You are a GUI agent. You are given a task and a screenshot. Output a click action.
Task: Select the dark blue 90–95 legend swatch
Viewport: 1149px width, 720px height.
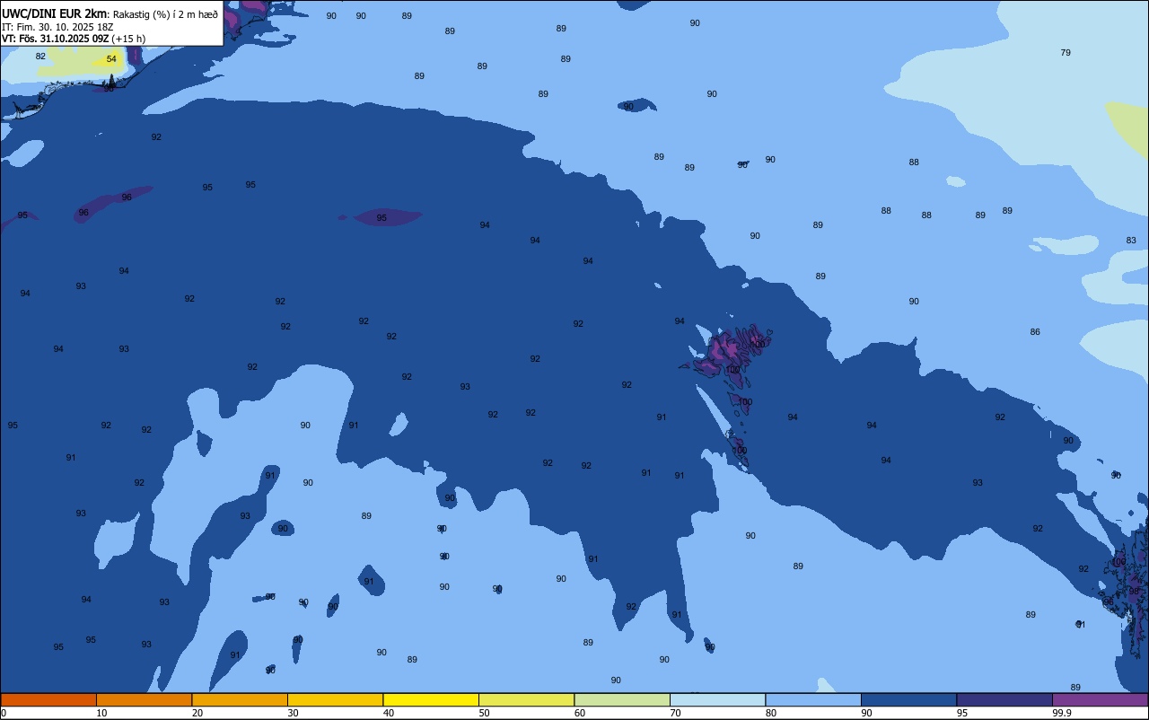908,699
